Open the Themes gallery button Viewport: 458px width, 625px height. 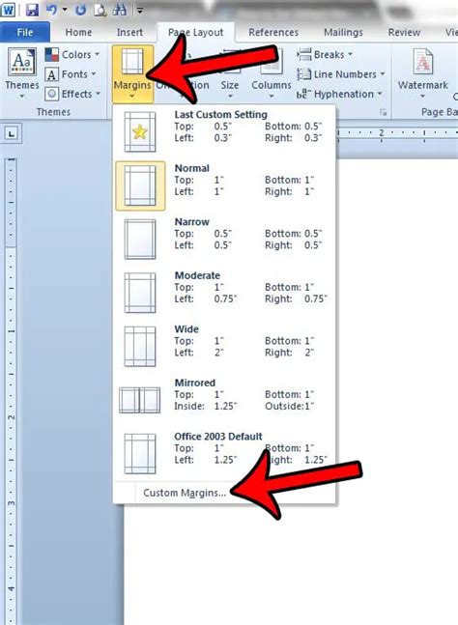(x=22, y=73)
